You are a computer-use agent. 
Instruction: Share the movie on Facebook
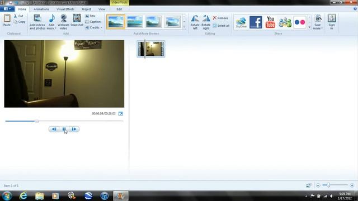click(256, 22)
